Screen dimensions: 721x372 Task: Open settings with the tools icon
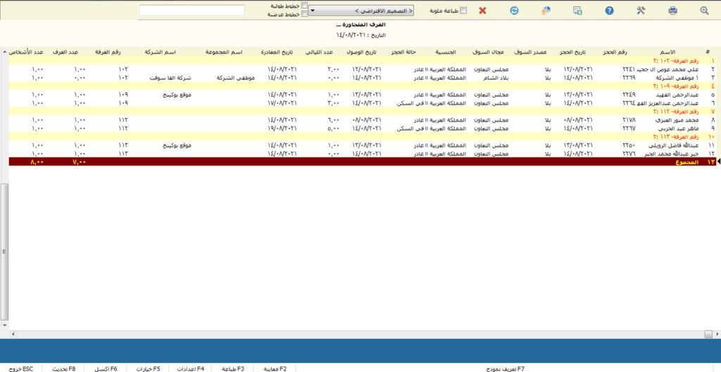(641, 11)
